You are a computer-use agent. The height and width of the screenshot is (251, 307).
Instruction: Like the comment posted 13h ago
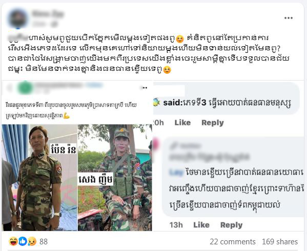(201, 225)
